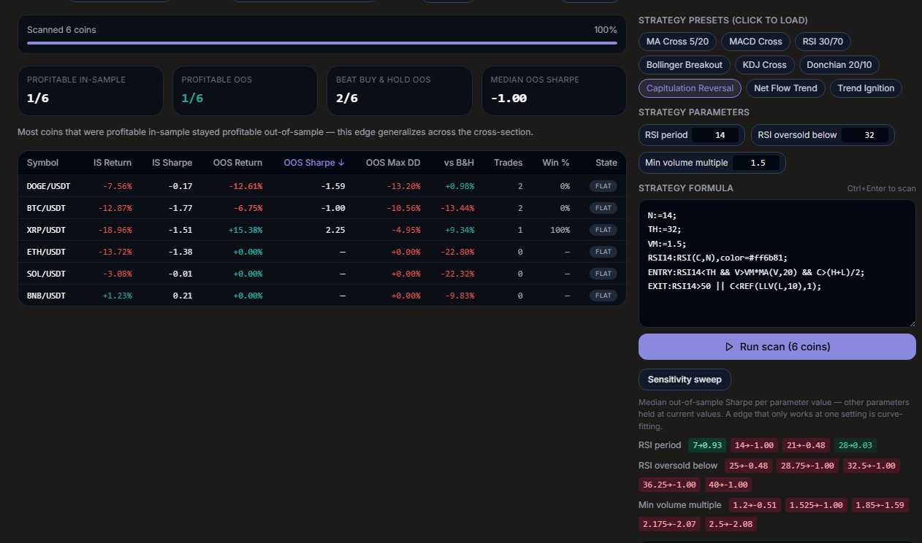
Task: Click the OOS Sharpe sort header
Action: [x=314, y=163]
